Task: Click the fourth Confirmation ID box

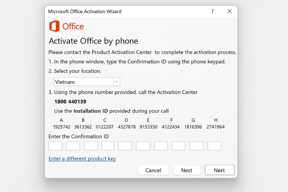Action: 108,146
